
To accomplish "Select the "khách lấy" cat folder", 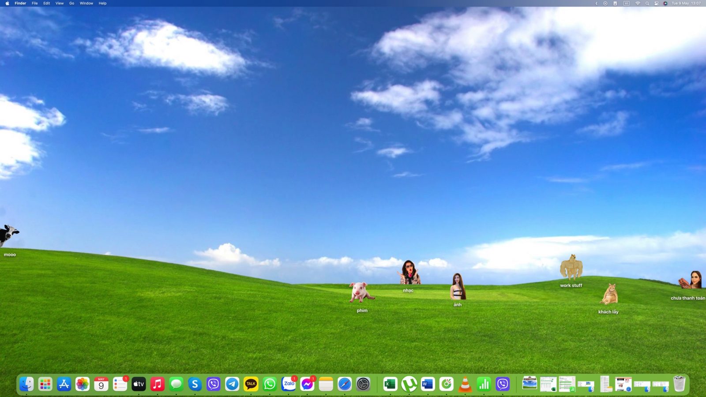I will point(609,295).
